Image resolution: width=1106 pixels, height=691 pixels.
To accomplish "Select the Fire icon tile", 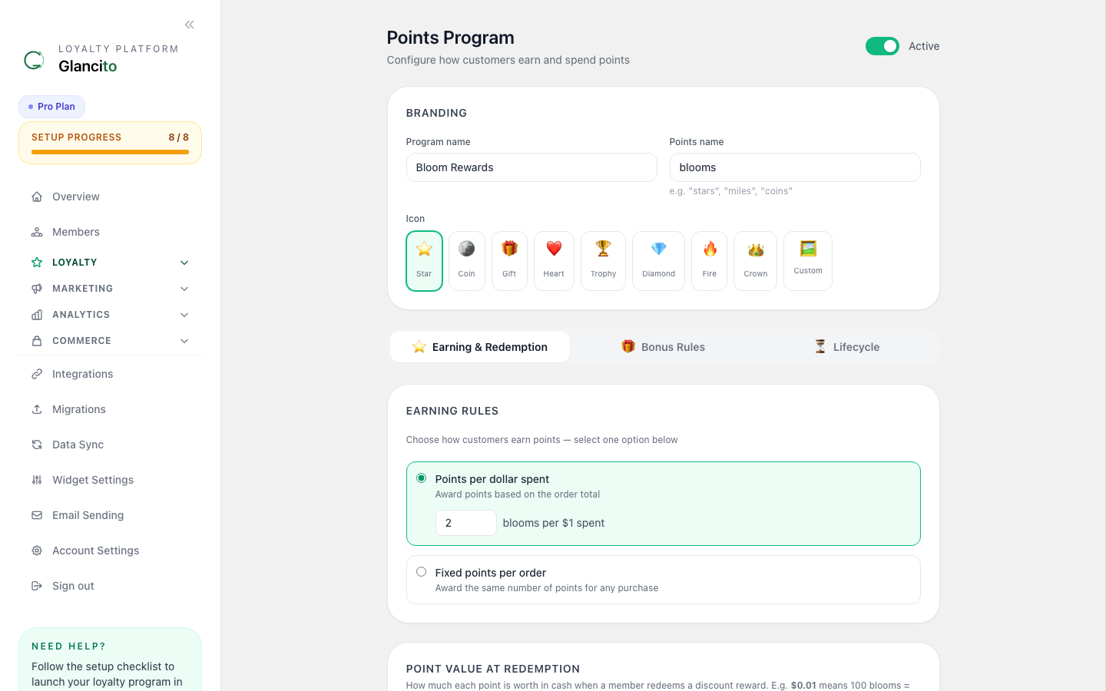I will (709, 261).
